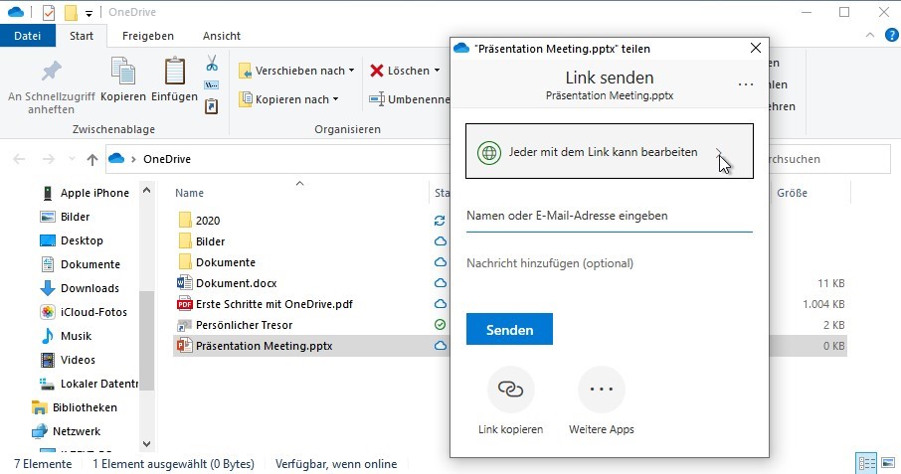
Task: Select Bilder in navigation pane
Action: tap(65, 217)
